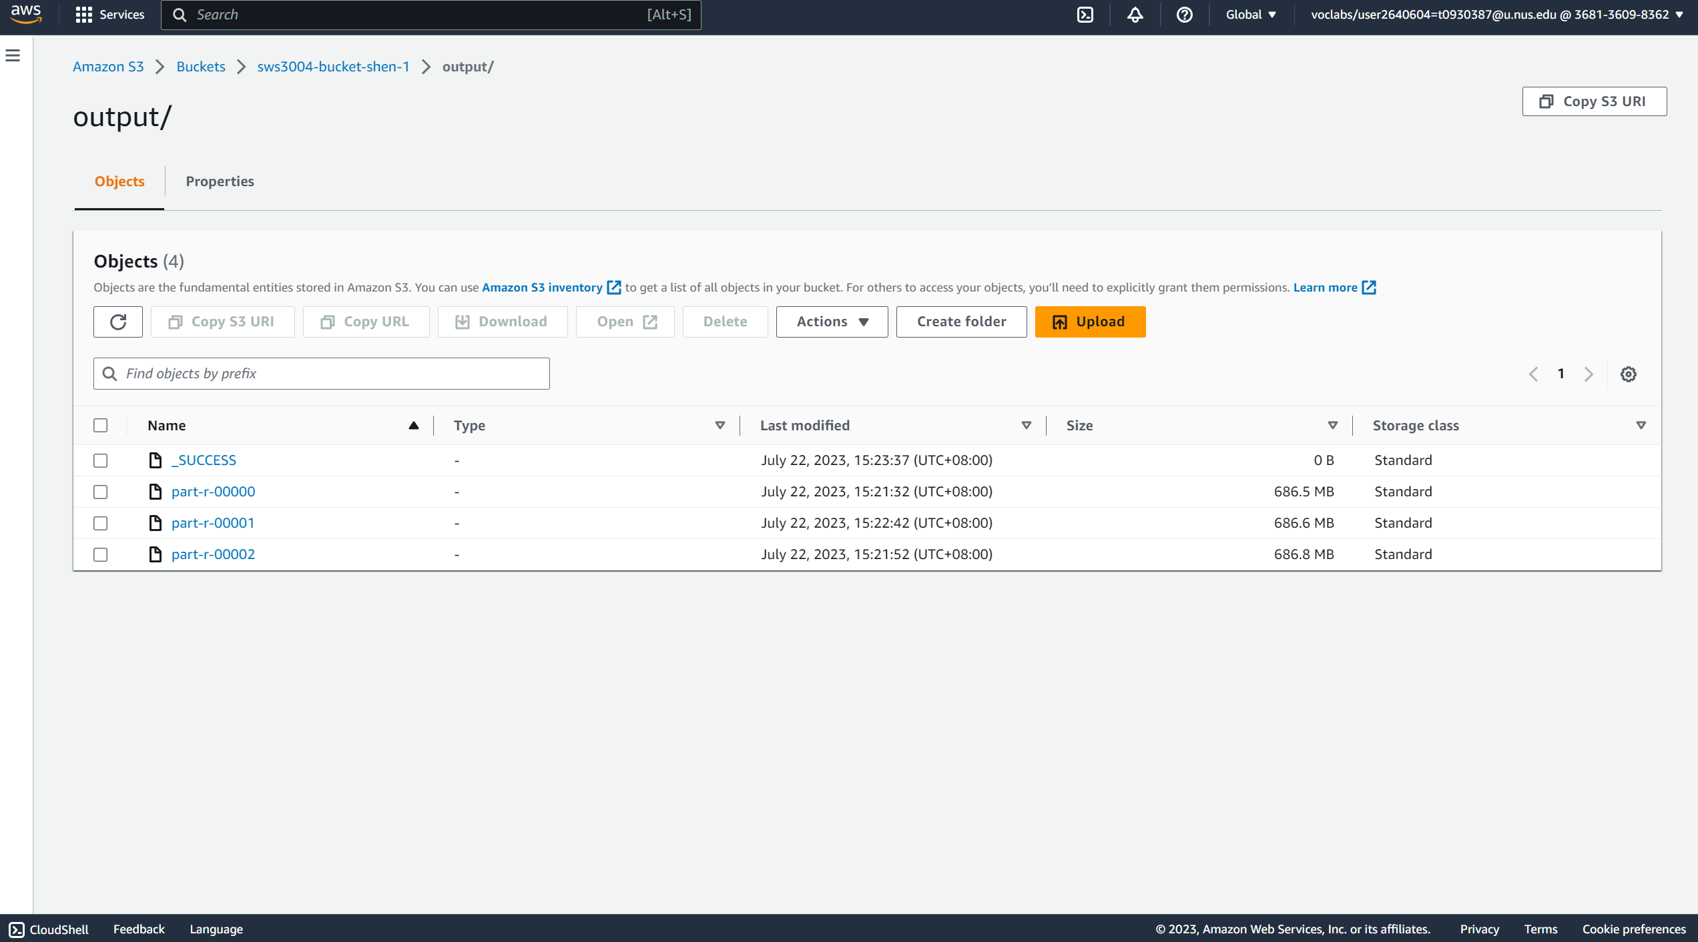Open the notifications bell
The height and width of the screenshot is (942, 1698).
tap(1135, 15)
